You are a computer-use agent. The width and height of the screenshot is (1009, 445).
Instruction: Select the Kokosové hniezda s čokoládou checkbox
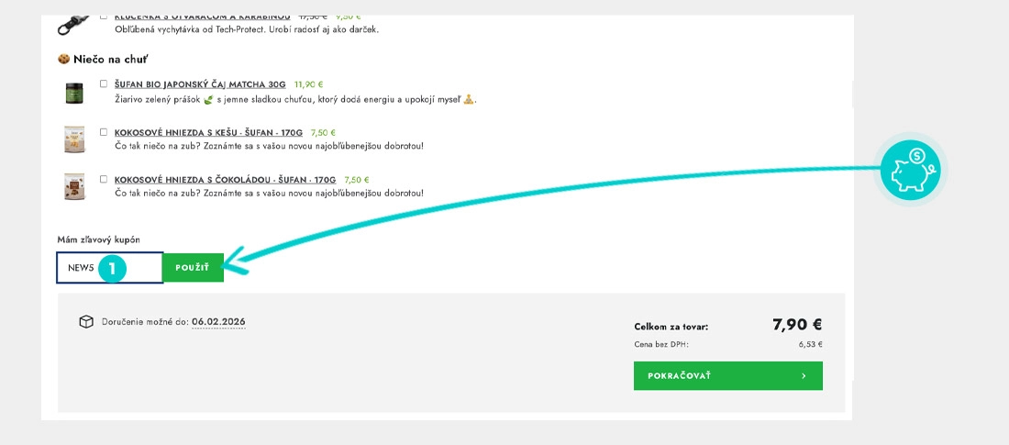pyautogui.click(x=104, y=179)
